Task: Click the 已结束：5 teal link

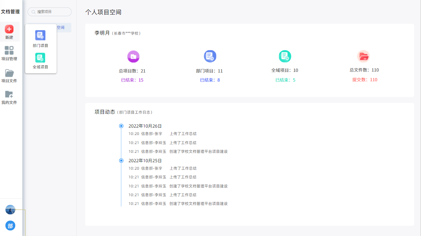Action: click(x=285, y=80)
